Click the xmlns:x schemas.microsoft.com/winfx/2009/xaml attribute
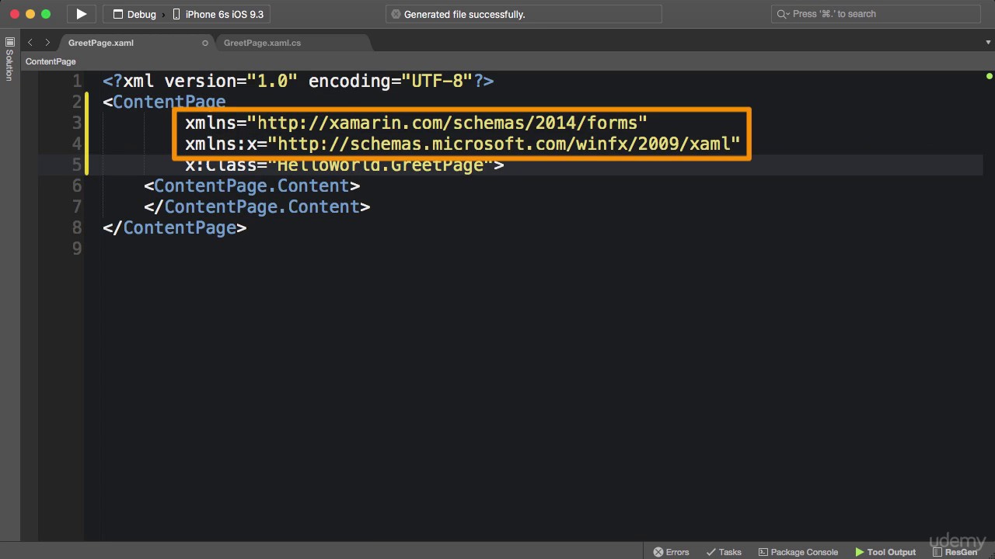Screen dimensions: 995x559 click(463, 144)
